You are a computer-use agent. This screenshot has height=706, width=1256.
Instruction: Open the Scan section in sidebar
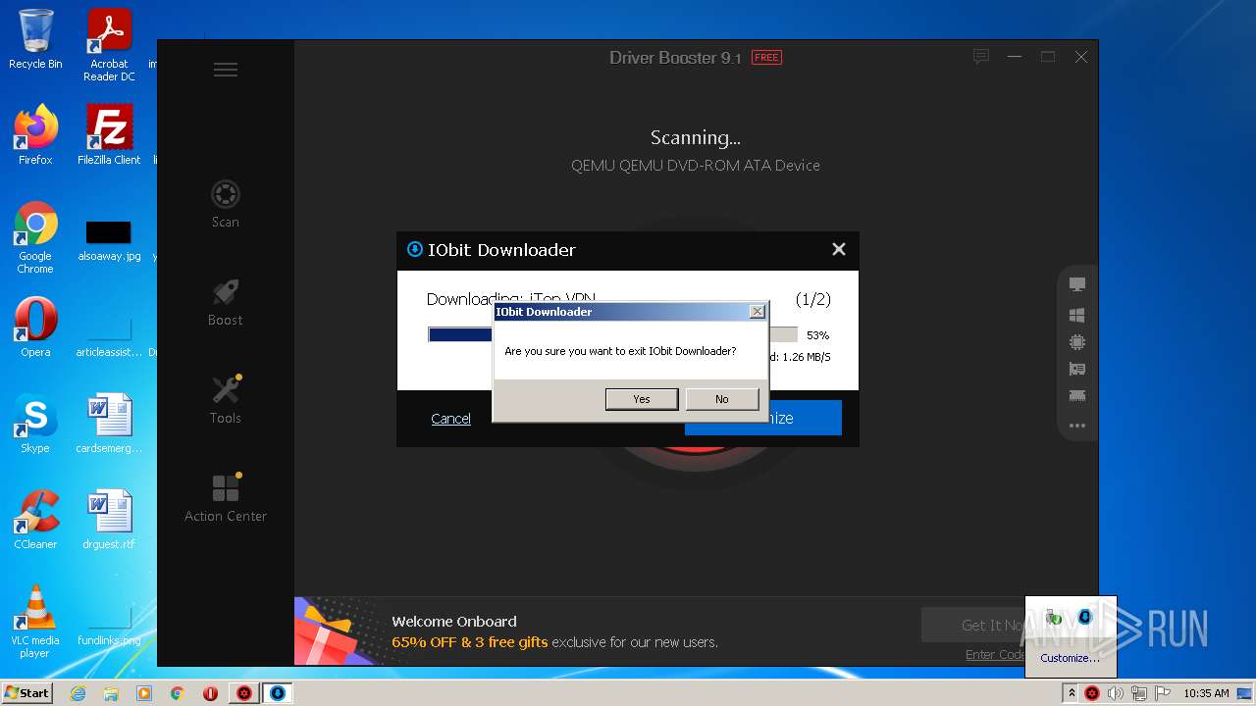(x=226, y=204)
